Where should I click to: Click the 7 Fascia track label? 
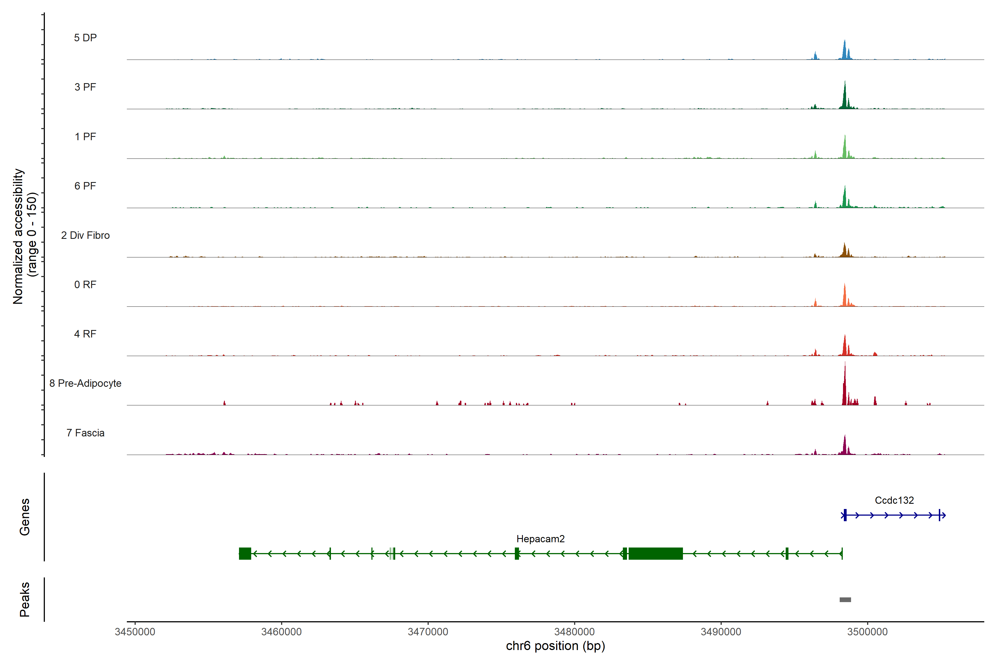(x=85, y=433)
